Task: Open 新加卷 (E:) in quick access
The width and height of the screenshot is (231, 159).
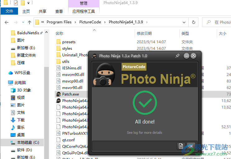Action: click(x=26, y=48)
